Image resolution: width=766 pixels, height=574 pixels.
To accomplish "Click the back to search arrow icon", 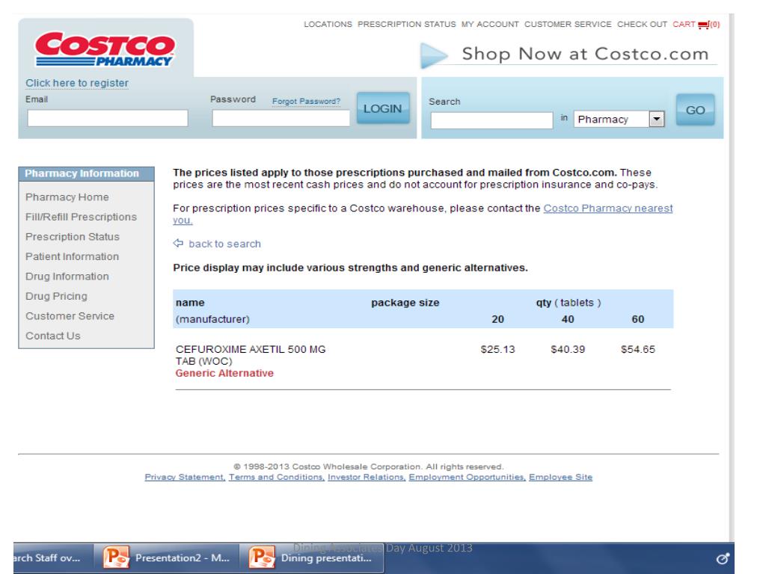I will (178, 243).
